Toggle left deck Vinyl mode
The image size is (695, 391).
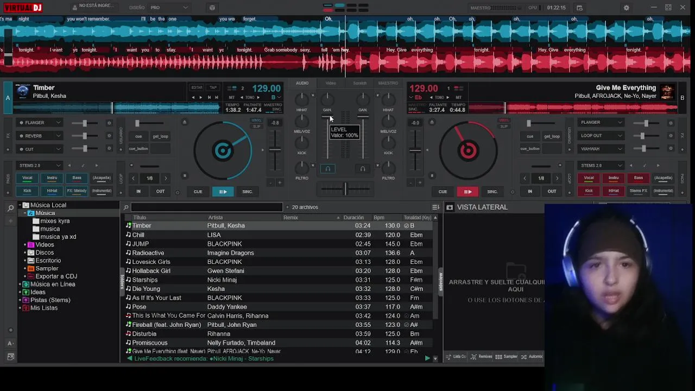pyautogui.click(x=256, y=121)
